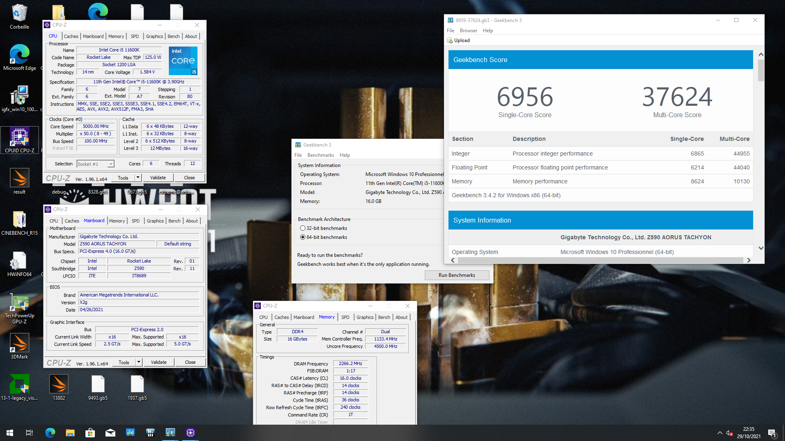Select 32-bit benchmarks option

pos(323,228)
